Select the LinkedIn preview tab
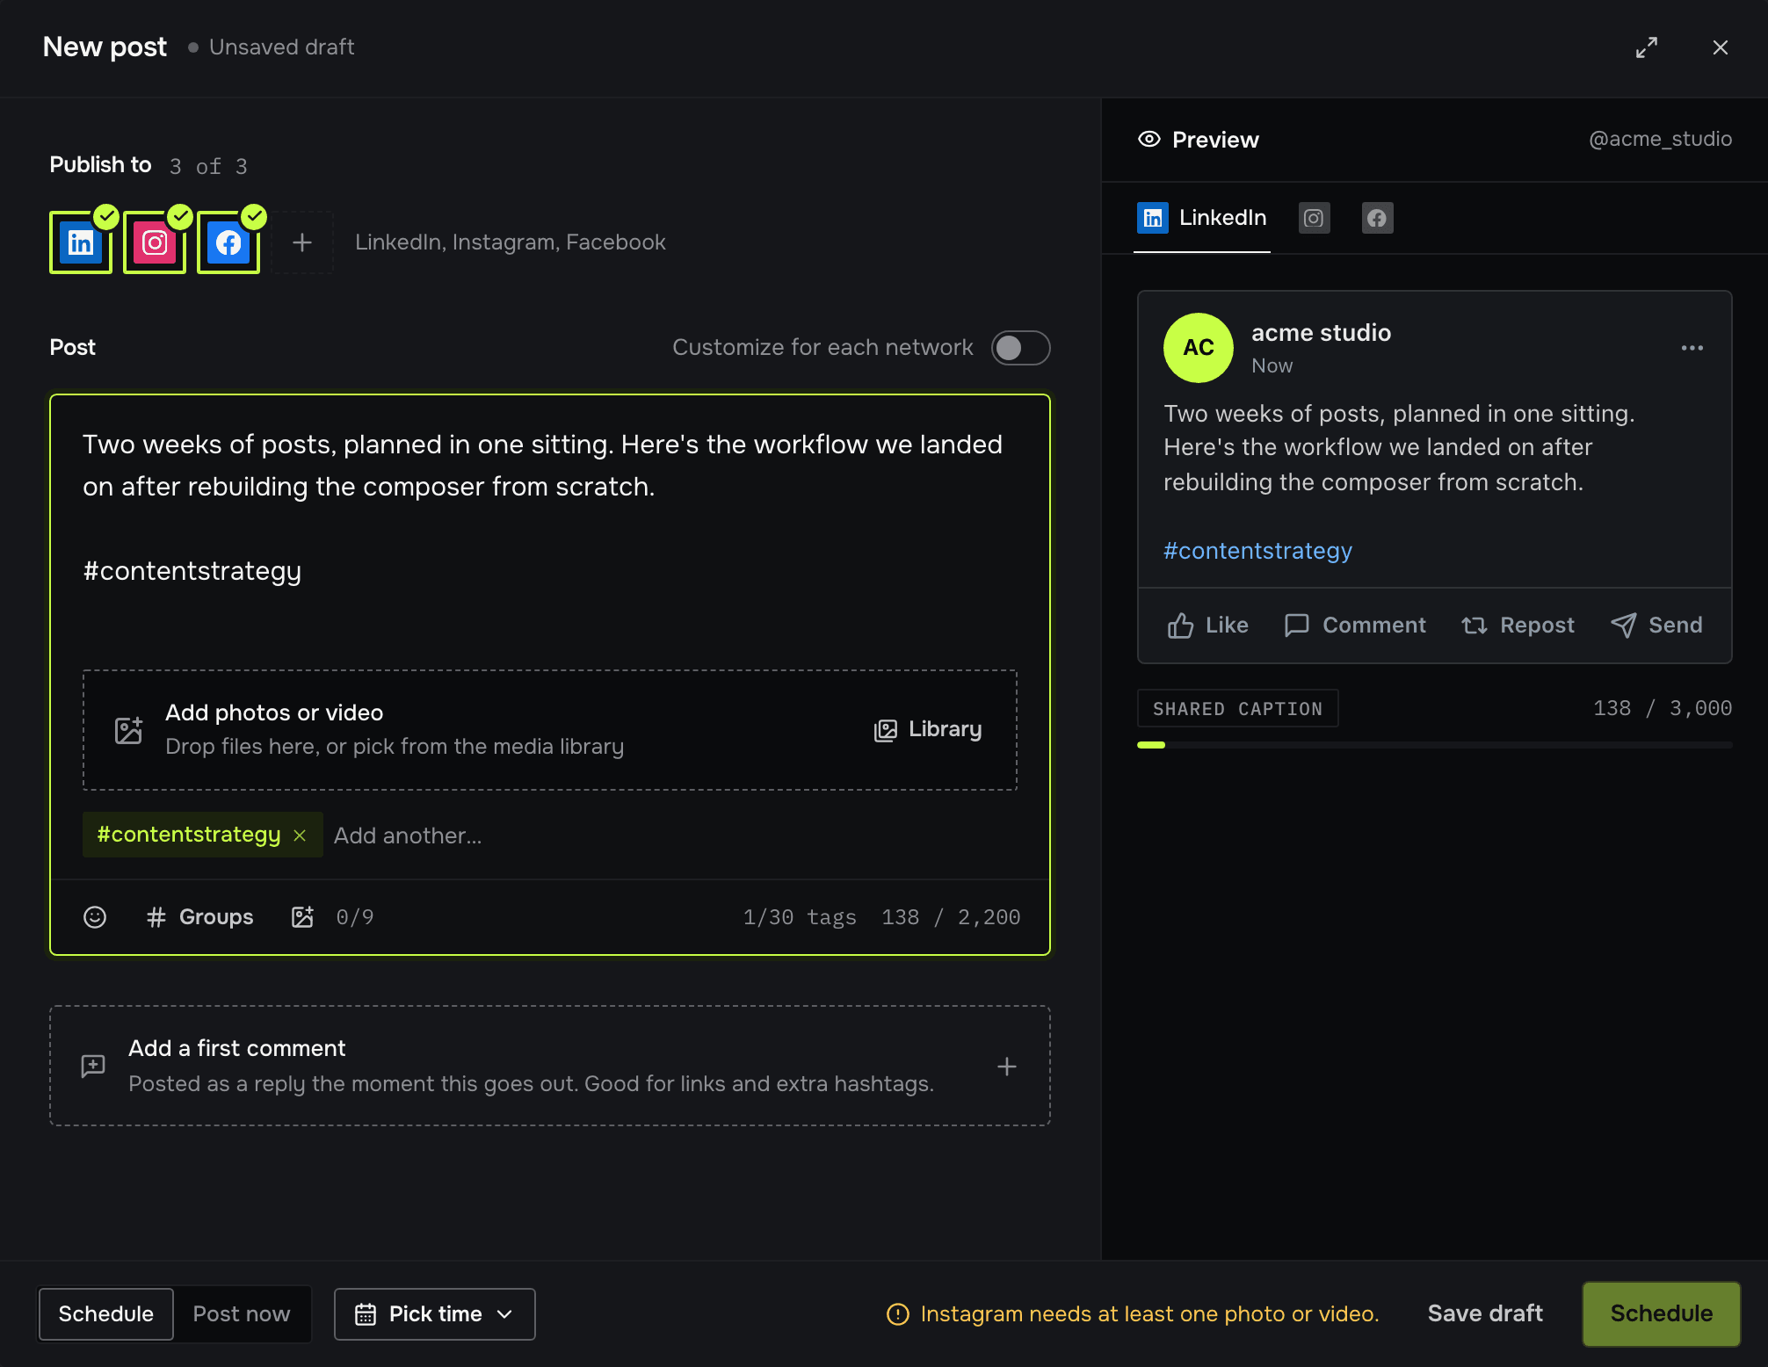1768x1367 pixels. (1202, 218)
